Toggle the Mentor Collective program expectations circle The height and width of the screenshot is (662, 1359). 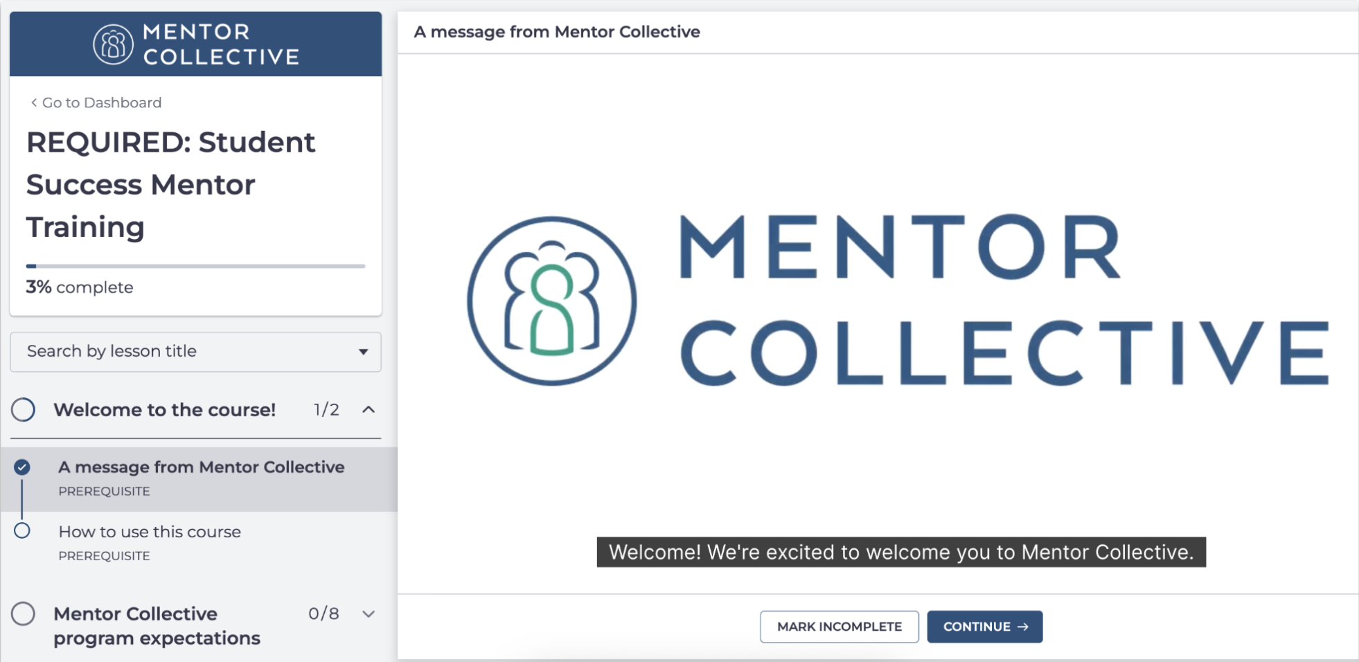point(24,614)
